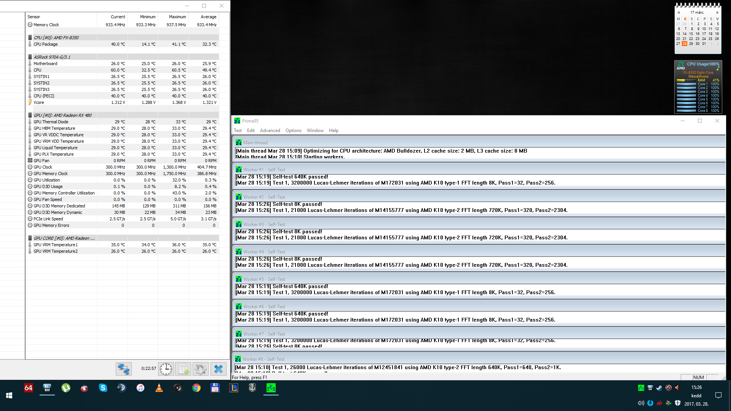
Task: Go to the previous month in the calendar gadget
Action: 678,13
